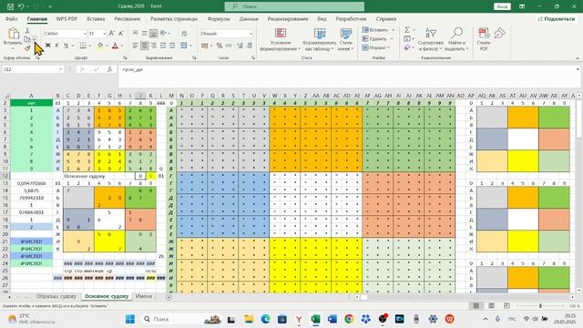The height and width of the screenshot is (328, 583).
Task: Open the font name Calibri dropdown
Action: tap(85, 34)
